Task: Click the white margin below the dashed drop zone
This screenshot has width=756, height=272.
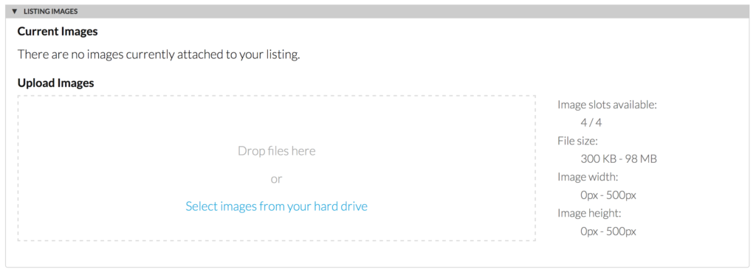Action: point(276,254)
